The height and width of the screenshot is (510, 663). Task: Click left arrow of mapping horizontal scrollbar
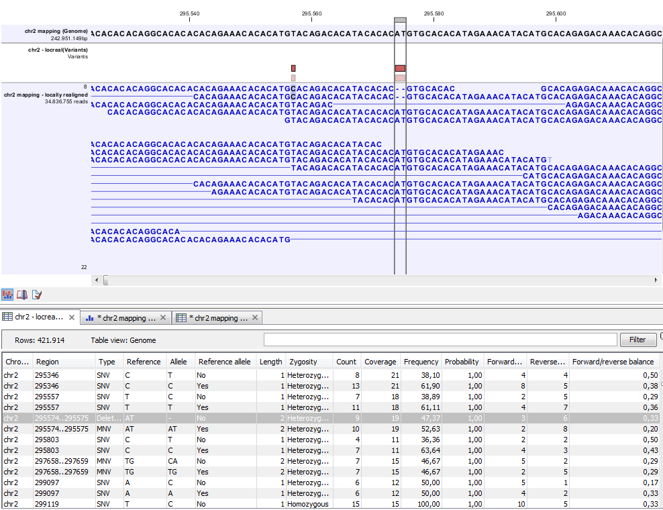click(x=96, y=280)
